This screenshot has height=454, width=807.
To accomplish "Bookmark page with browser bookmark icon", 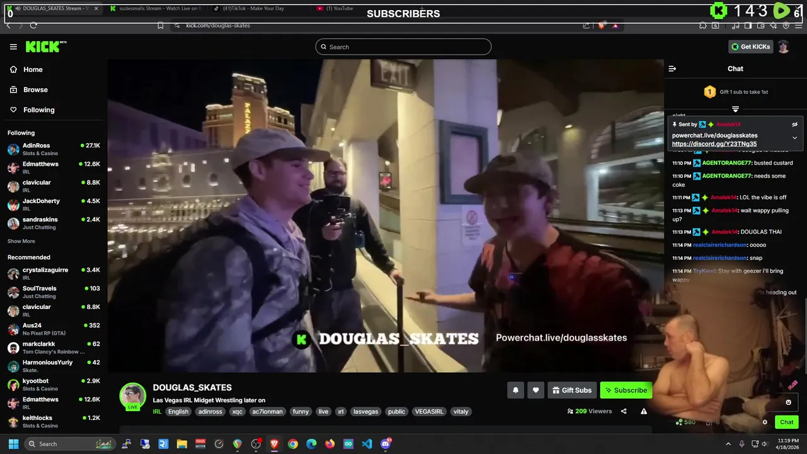I will (161, 25).
